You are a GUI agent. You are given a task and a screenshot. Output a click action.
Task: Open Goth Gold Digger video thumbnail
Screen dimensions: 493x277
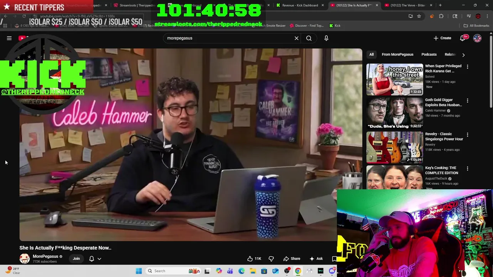click(394, 113)
